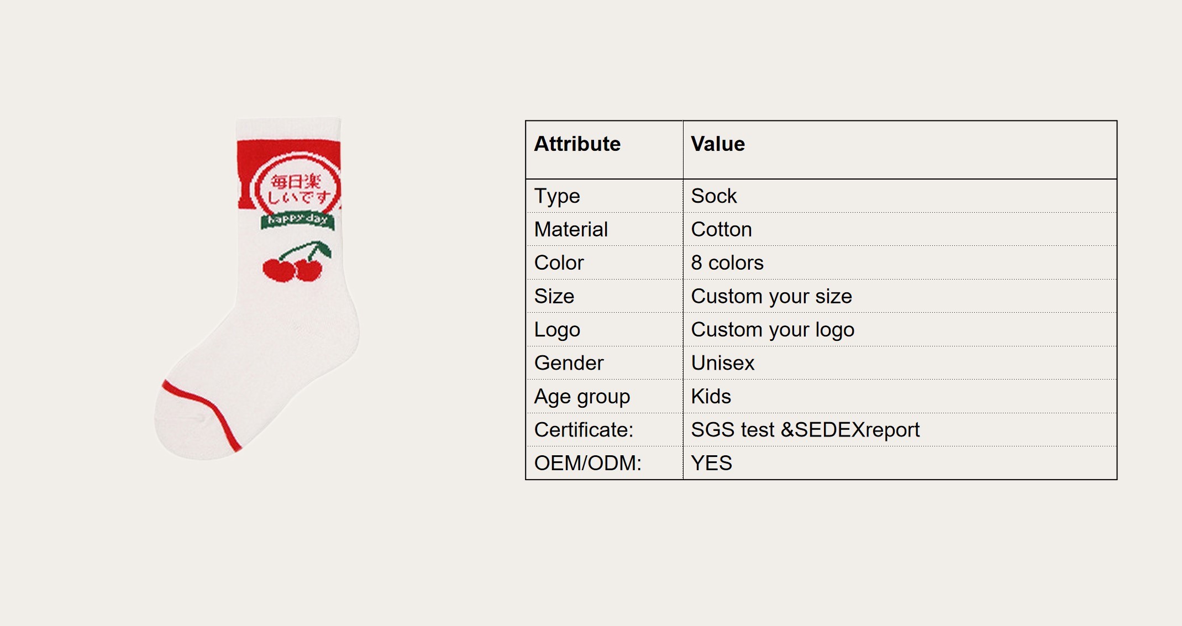Click the sock product image
Screen dimensions: 1182x626
click(257, 288)
